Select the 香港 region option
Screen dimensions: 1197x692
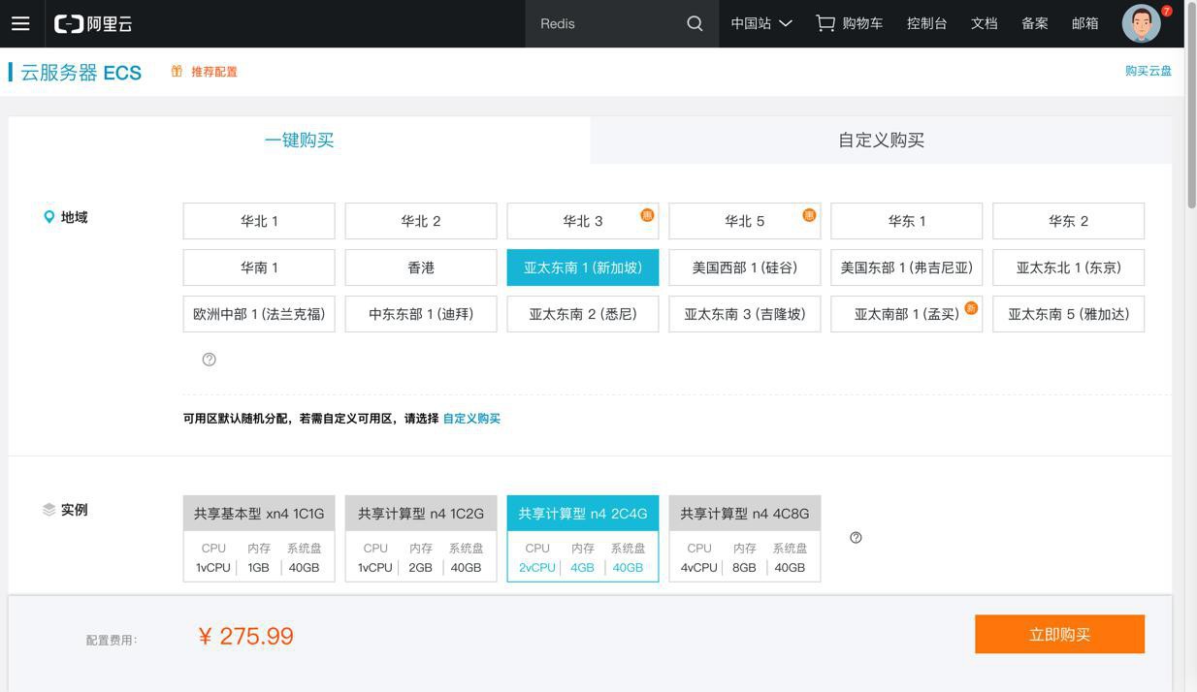coord(421,267)
